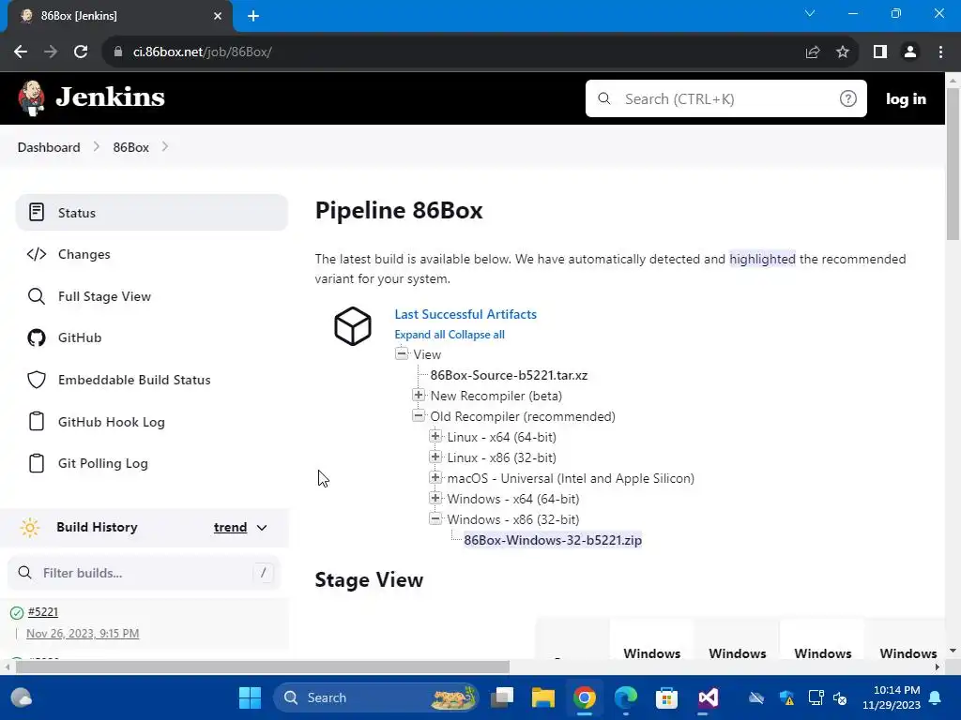The image size is (961, 720).
Task: Collapse Old Recompiler (recommended) node
Action: [x=419, y=415]
